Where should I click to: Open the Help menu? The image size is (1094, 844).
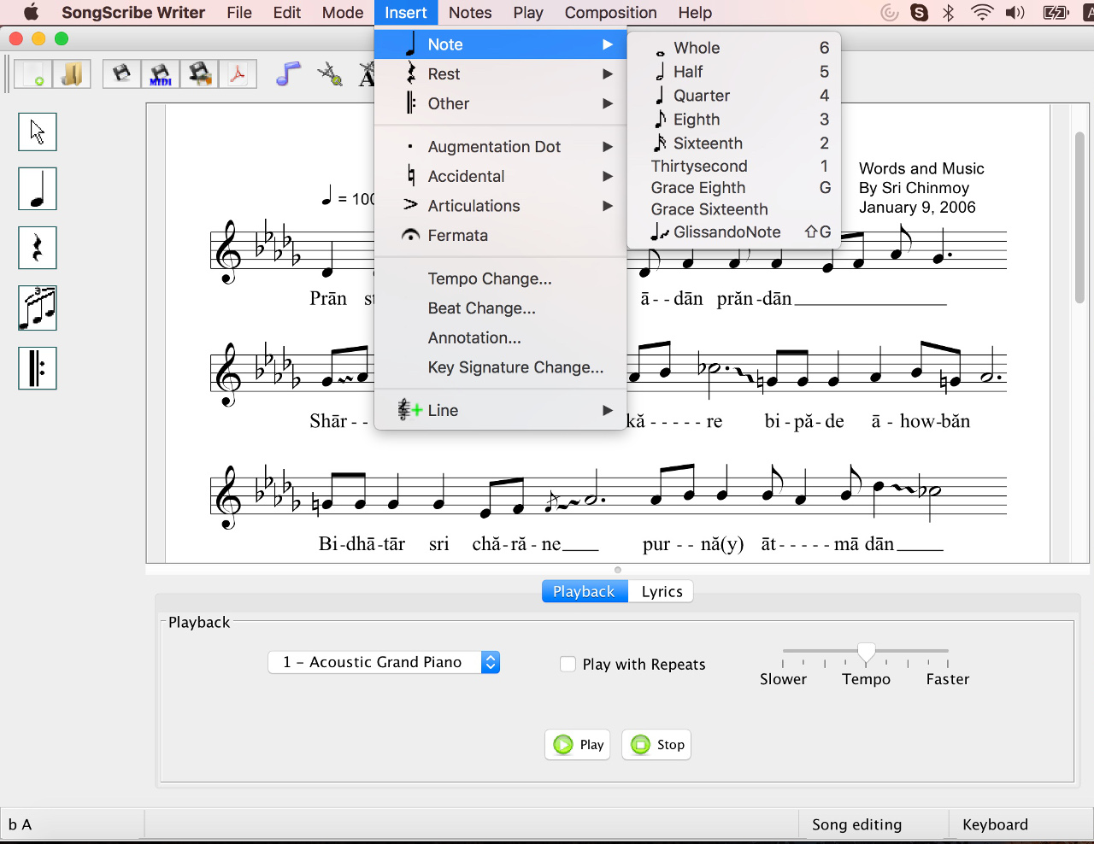tap(695, 13)
